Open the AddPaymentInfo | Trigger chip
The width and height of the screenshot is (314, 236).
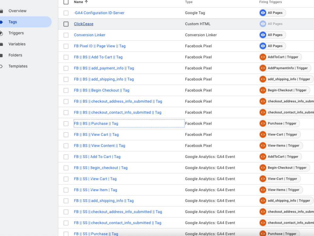pos(285,68)
